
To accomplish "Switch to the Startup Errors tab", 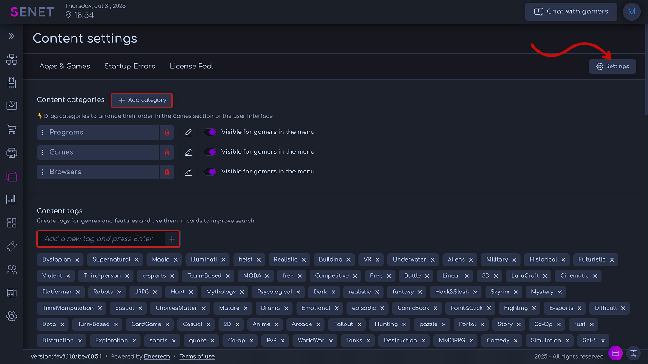I will [130, 66].
